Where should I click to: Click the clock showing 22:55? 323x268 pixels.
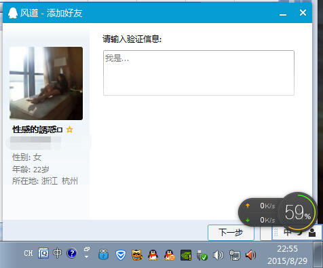coord(287,249)
